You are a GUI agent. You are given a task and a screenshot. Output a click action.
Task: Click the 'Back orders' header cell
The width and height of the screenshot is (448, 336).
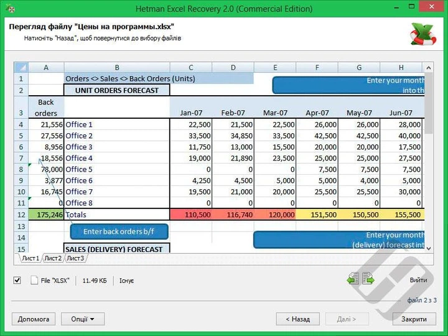[x=46, y=108]
